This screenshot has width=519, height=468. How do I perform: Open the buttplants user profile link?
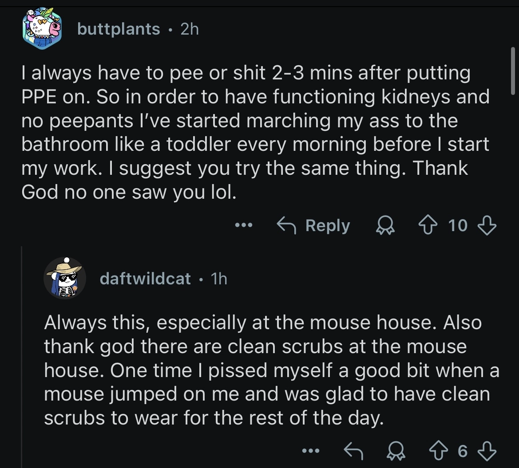coord(119,29)
